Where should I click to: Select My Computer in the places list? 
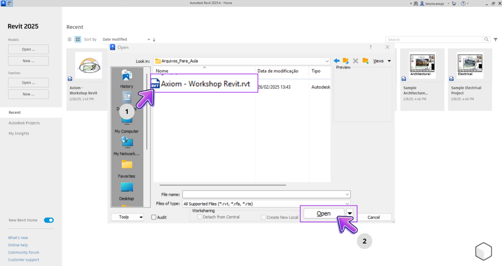[126, 126]
